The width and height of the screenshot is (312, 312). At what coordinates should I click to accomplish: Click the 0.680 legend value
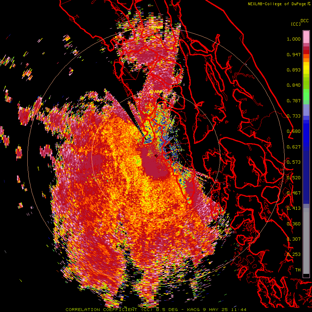pyautogui.click(x=294, y=131)
